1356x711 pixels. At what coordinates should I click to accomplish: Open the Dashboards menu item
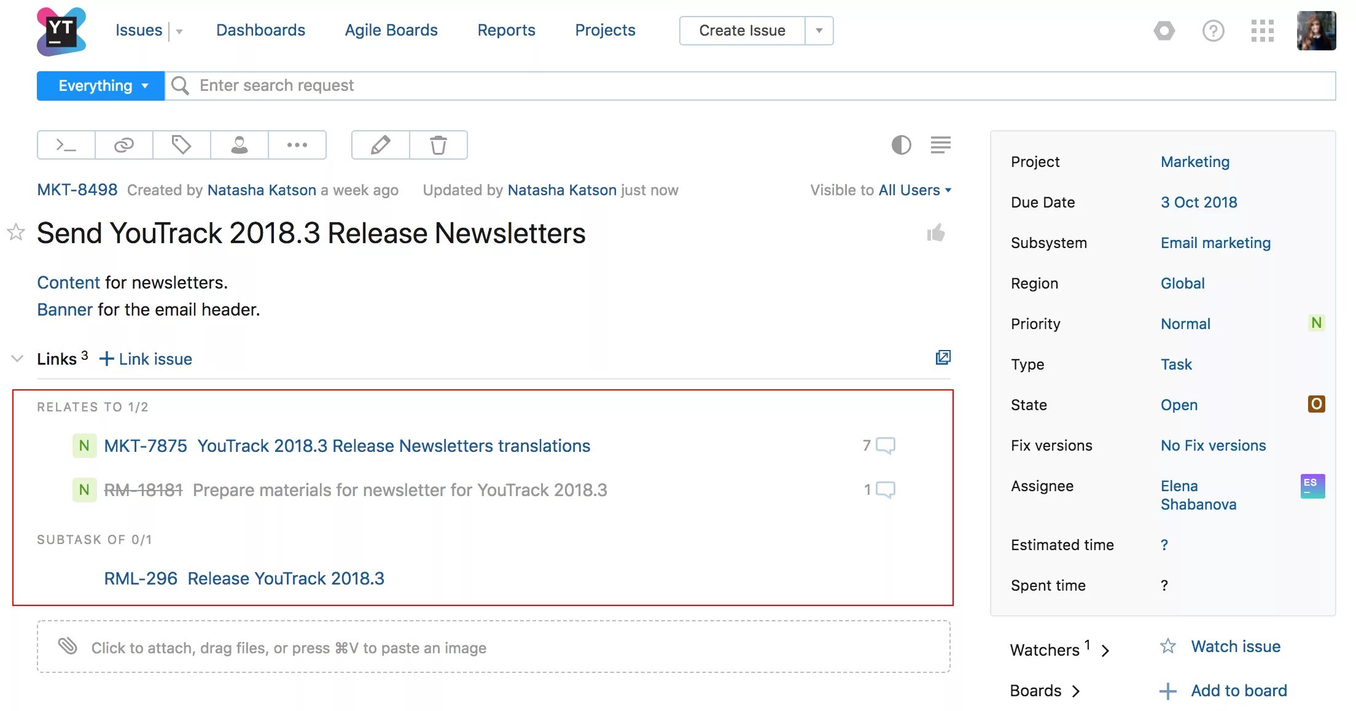[260, 31]
